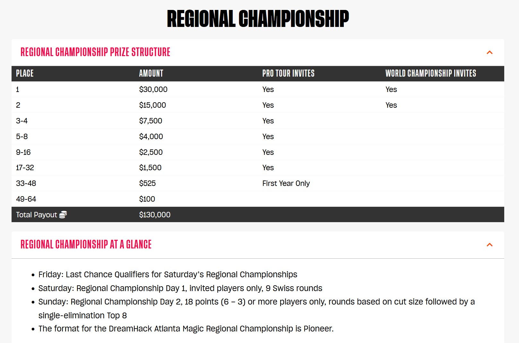This screenshot has width=519, height=343.
Task: Click the Pro Tour Invites column header
Action: pyautogui.click(x=288, y=73)
